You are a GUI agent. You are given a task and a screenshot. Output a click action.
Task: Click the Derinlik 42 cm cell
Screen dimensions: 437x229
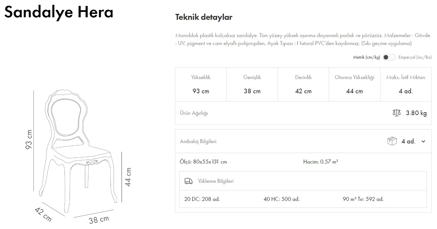click(x=303, y=84)
